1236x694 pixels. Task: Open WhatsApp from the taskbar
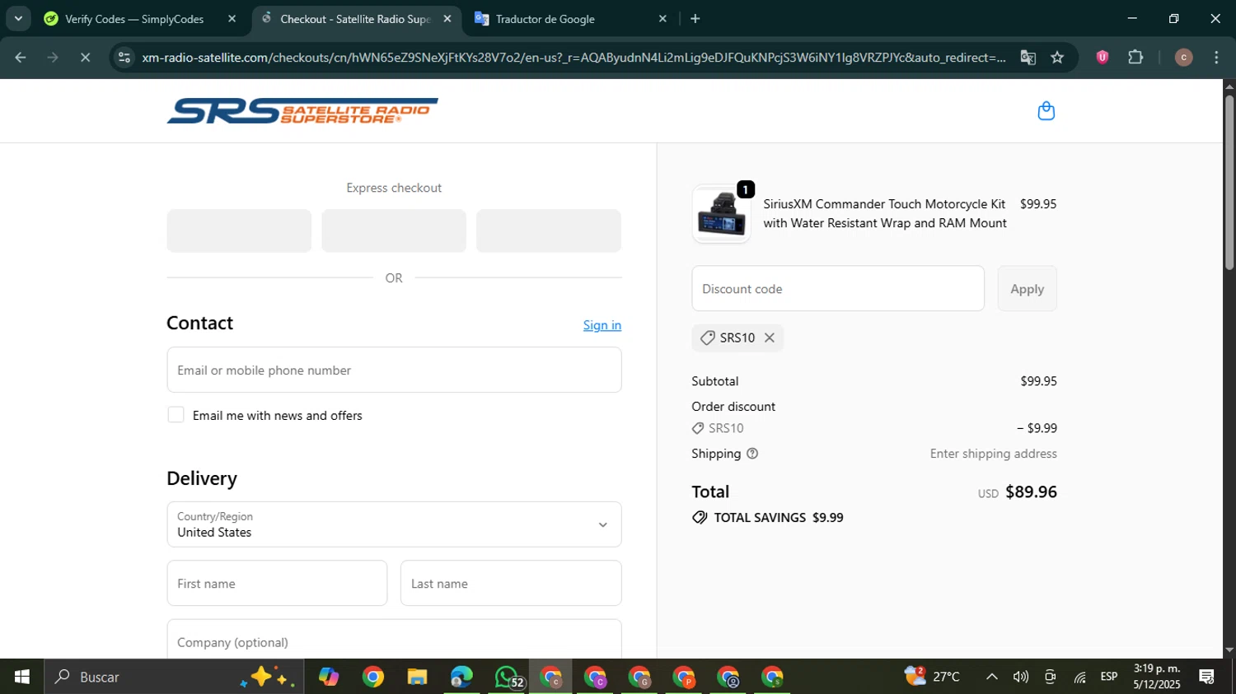507,677
